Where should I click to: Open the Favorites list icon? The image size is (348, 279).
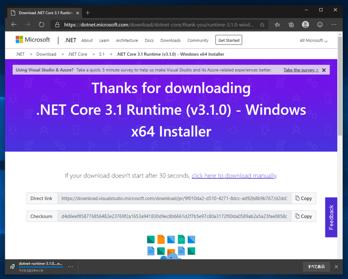coord(277,25)
